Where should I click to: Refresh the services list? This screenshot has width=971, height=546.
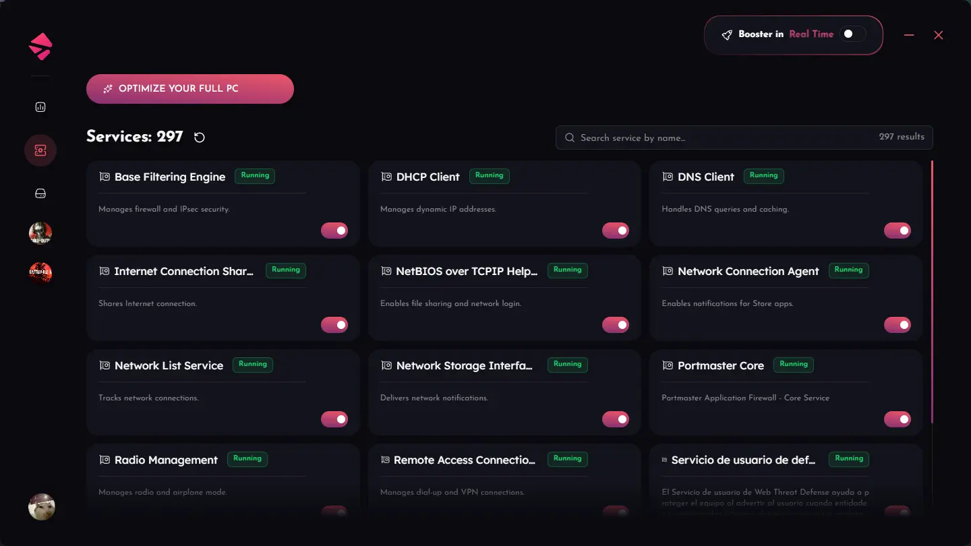(x=199, y=137)
